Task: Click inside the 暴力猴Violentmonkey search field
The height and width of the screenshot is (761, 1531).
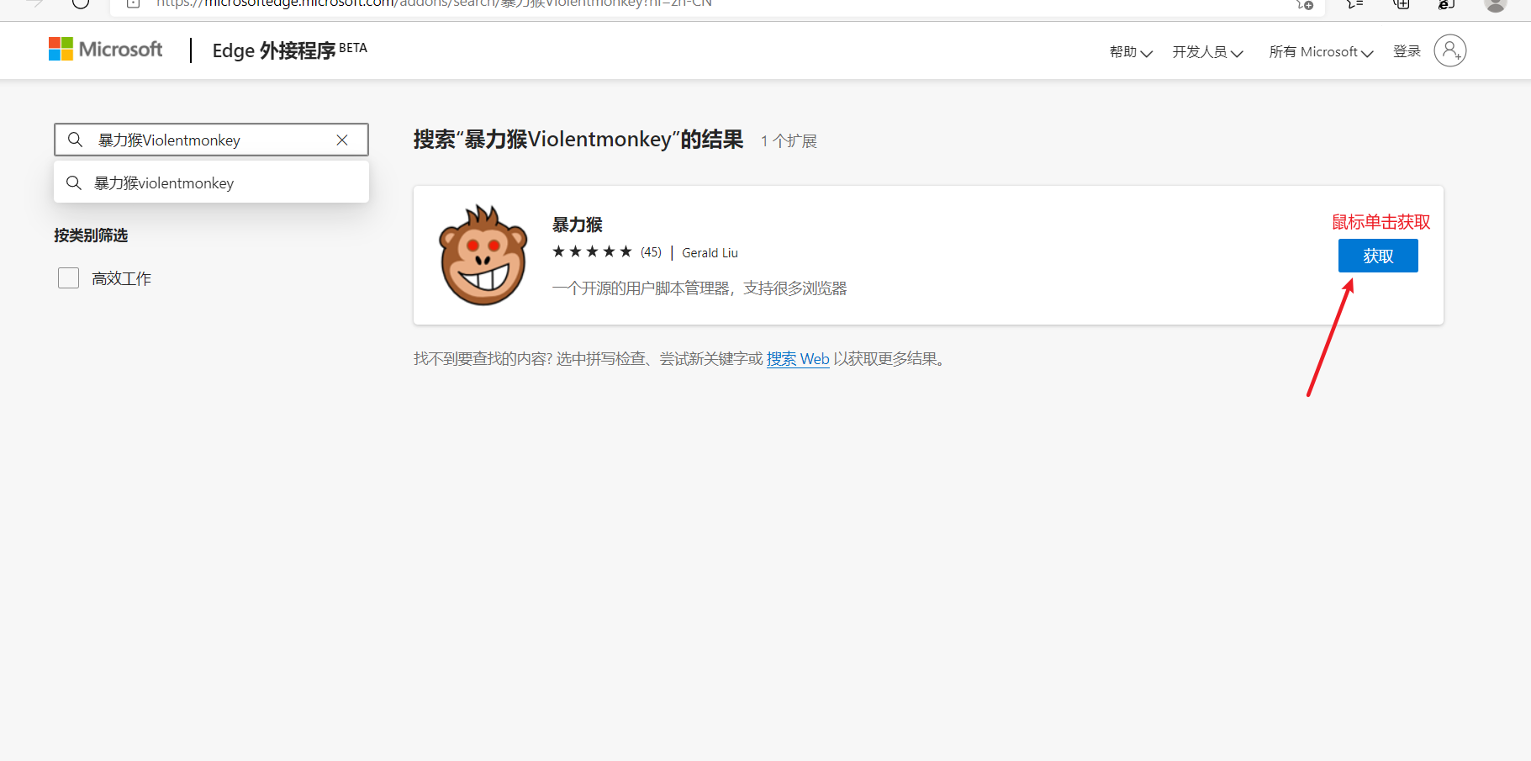Action: (x=210, y=140)
